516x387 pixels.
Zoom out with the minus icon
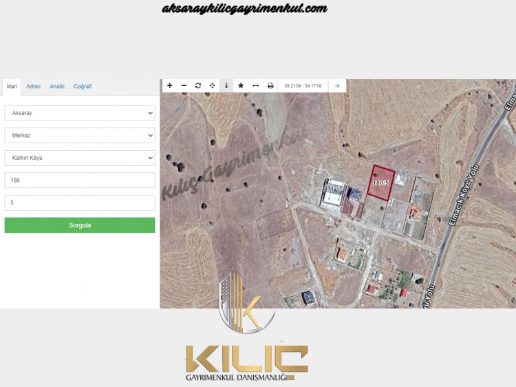point(184,85)
